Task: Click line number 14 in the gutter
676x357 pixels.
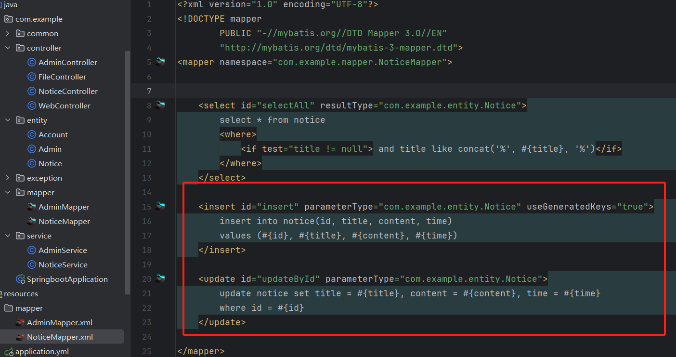Action: [146, 192]
